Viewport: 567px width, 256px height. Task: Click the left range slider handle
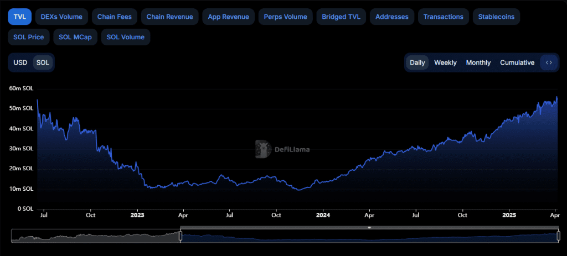[180, 236]
